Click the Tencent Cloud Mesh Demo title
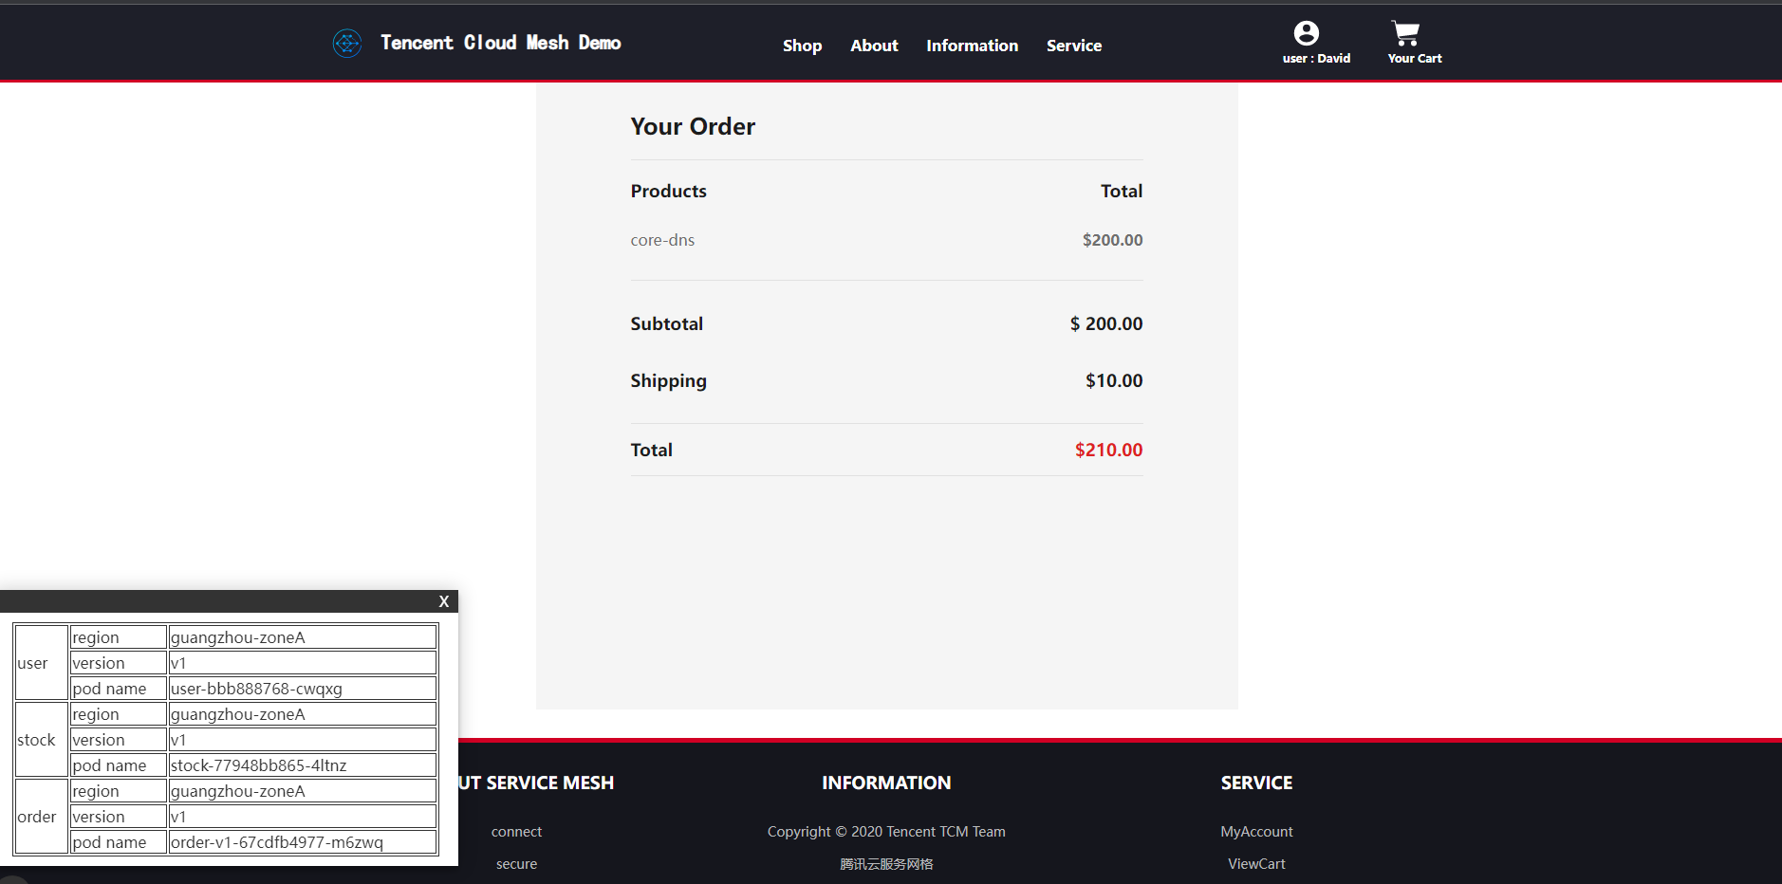1782x884 pixels. [x=501, y=43]
